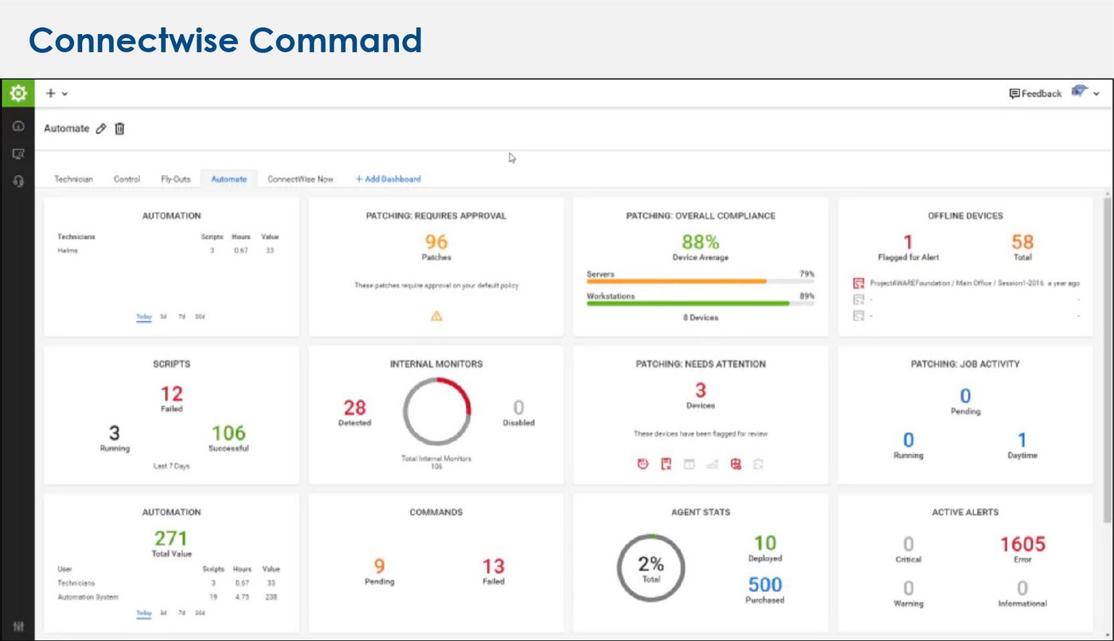Click the 0 Warning alerts count
Viewport: 1114px width, 641px height.
point(908,588)
